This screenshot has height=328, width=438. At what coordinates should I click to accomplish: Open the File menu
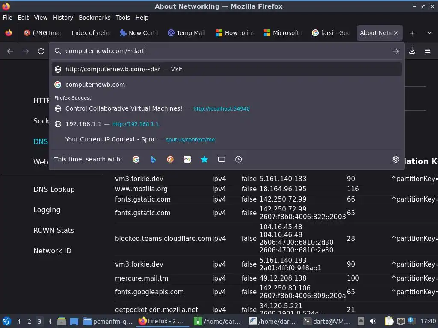click(x=7, y=18)
